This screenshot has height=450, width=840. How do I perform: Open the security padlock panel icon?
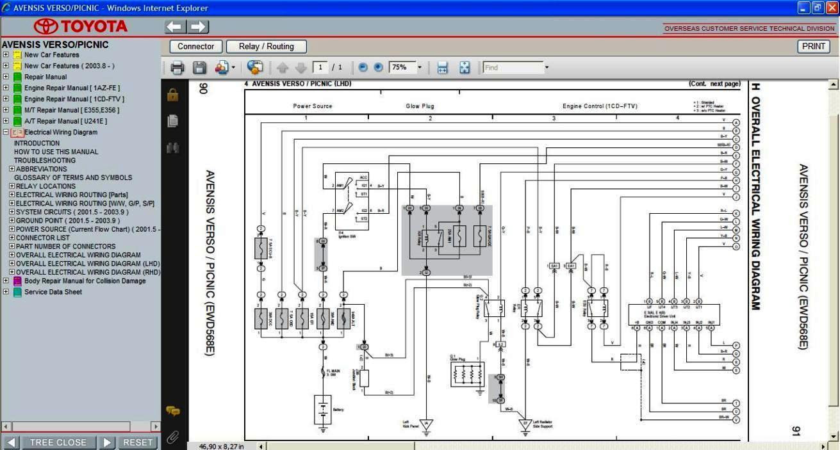(x=172, y=95)
